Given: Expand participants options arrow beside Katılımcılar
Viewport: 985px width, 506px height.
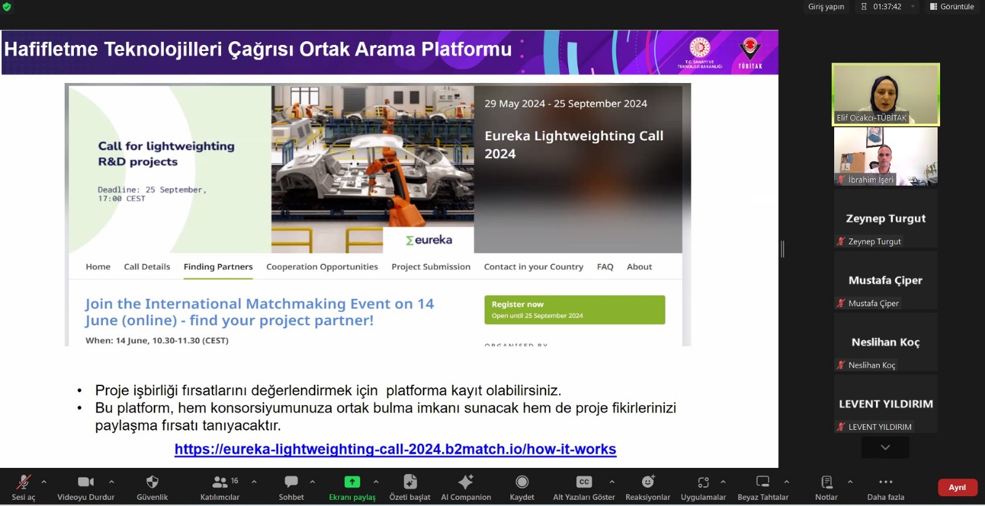Looking at the screenshot, I should tap(254, 482).
